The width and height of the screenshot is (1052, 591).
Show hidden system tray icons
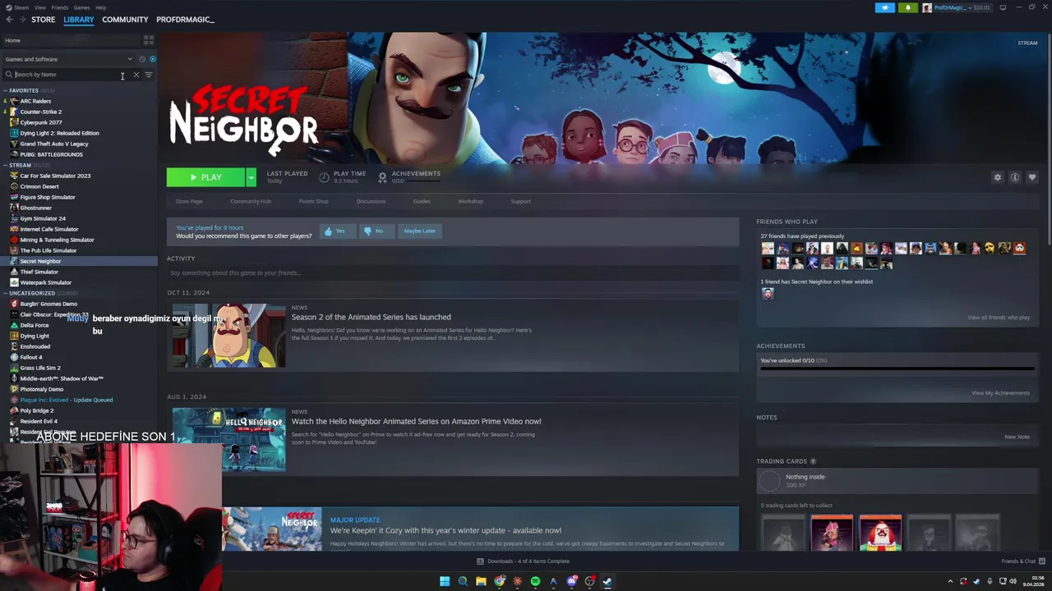pos(950,581)
